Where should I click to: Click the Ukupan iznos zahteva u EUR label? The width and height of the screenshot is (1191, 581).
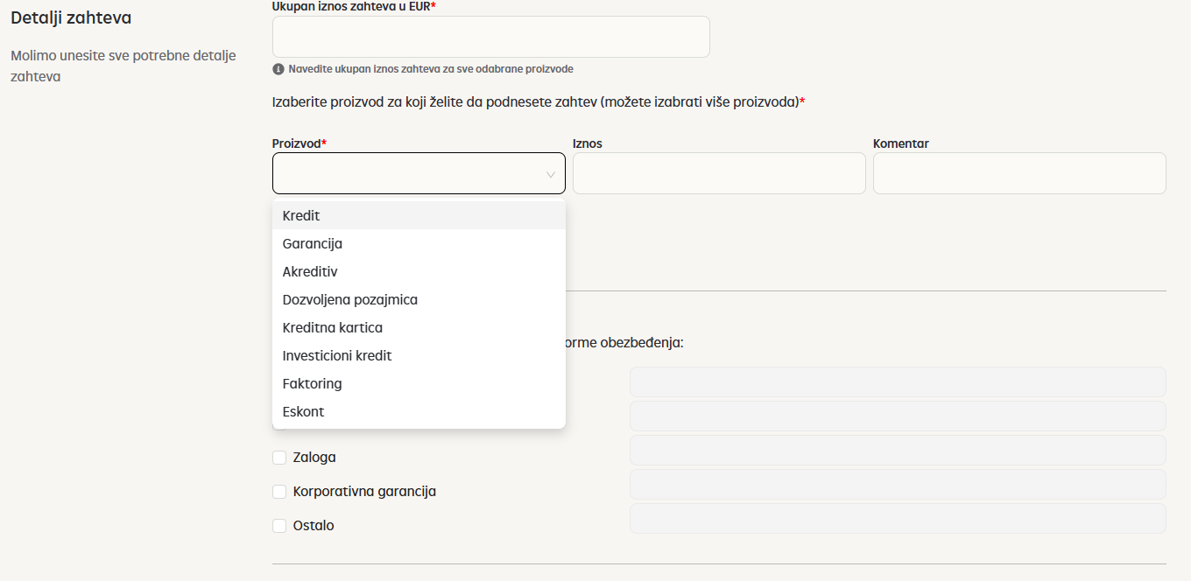pos(354,6)
